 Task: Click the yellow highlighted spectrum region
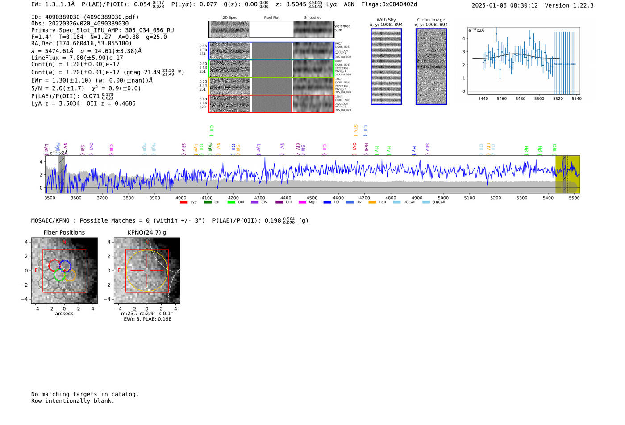pos(567,174)
